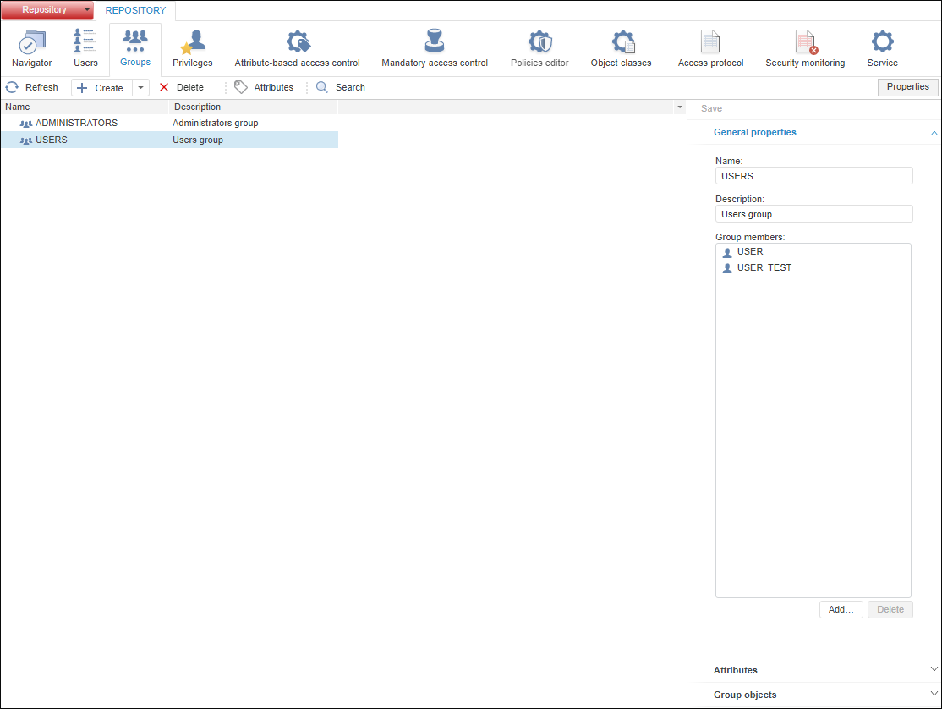The image size is (942, 709).
Task: Collapse the General properties section
Action: pos(934,133)
